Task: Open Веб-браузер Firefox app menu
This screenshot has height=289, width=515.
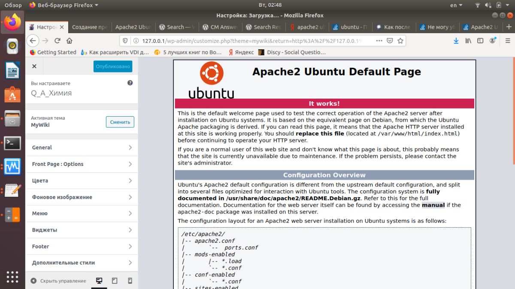Action: pos(64,5)
